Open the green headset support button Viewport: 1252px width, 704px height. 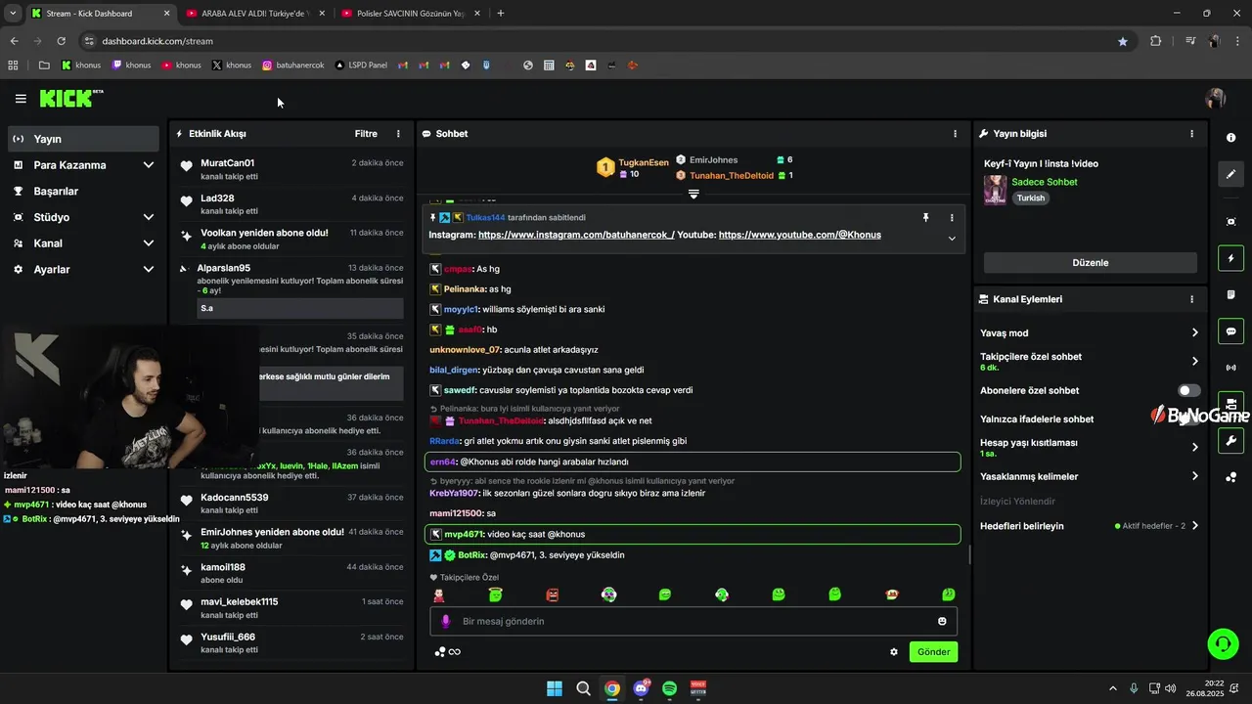coord(1223,643)
